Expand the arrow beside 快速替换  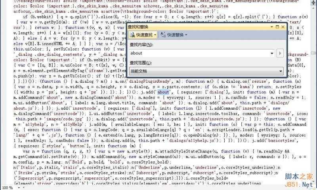[x=186, y=35]
